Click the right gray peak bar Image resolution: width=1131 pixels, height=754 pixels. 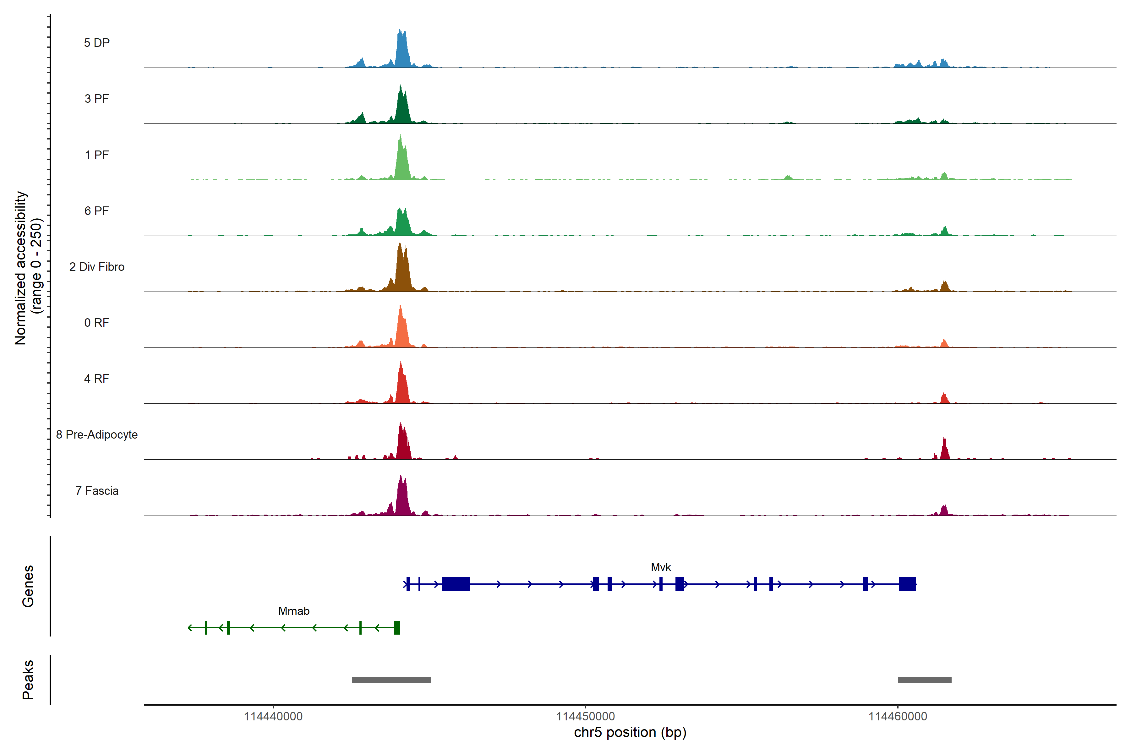(924, 680)
